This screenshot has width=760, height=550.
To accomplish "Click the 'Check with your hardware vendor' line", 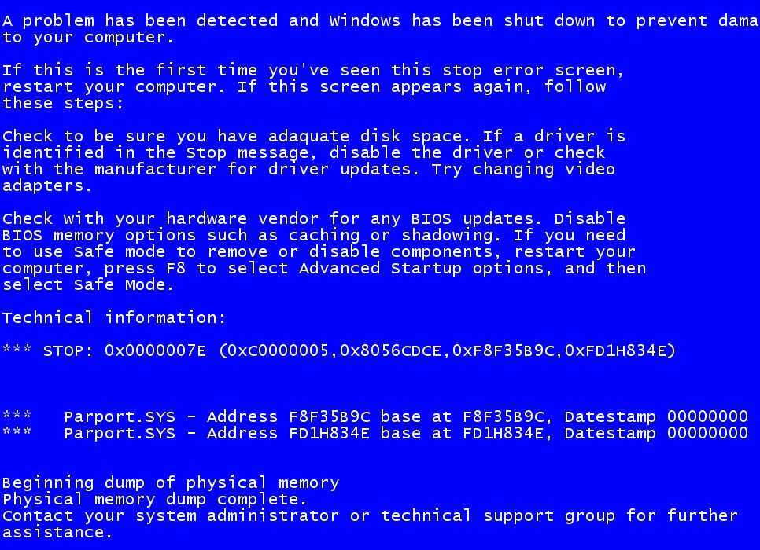I will click(x=314, y=218).
